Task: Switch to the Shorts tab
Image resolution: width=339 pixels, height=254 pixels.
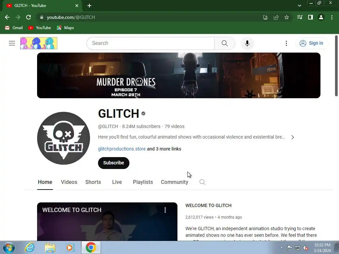Action: 93,182
